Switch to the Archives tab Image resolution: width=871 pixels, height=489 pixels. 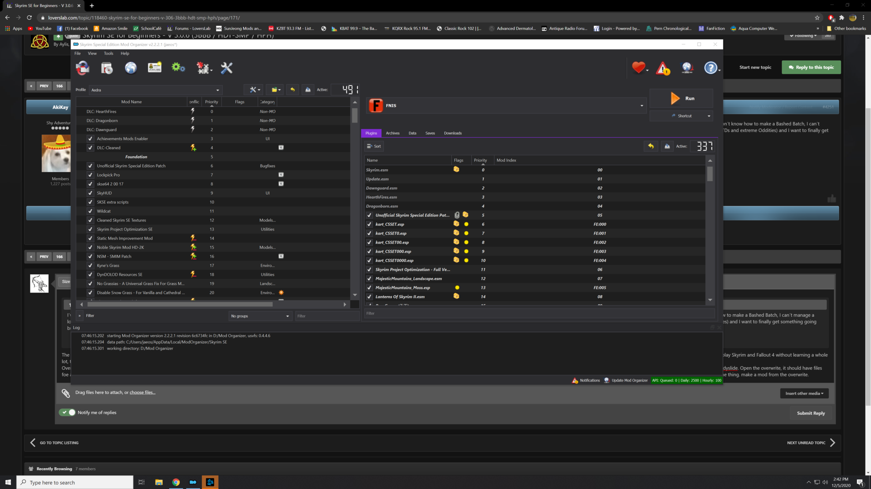coord(393,133)
